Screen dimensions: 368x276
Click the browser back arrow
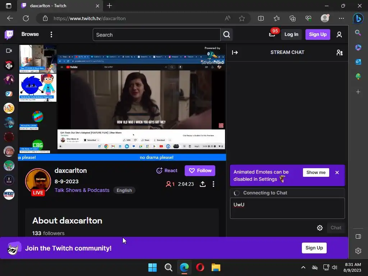point(10,18)
